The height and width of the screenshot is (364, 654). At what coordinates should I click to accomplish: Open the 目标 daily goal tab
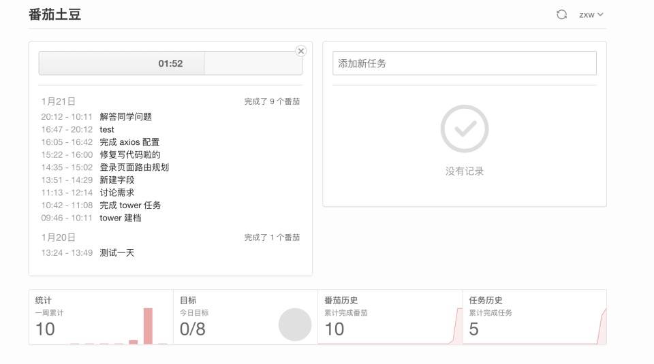[x=245, y=317]
